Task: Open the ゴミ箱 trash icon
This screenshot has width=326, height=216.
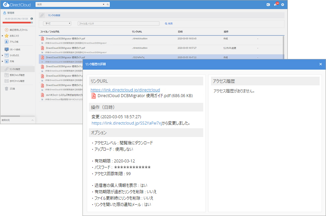Action: 6,89
